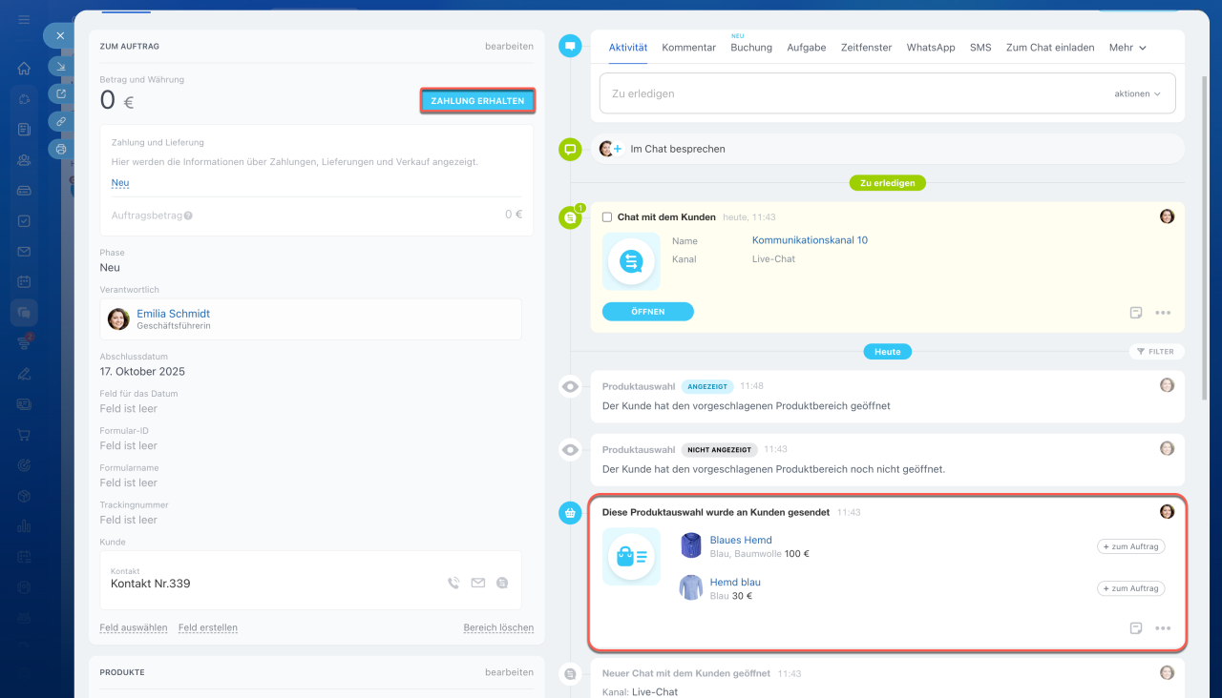The image size is (1222, 698).
Task: Click the ÖFFNEN button in the chat card
Action: 647,312
